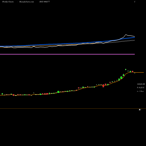Screen dimensions: 146x146
Task: Click the 'Weekly Charts' title text
Action: (x=8, y=2)
